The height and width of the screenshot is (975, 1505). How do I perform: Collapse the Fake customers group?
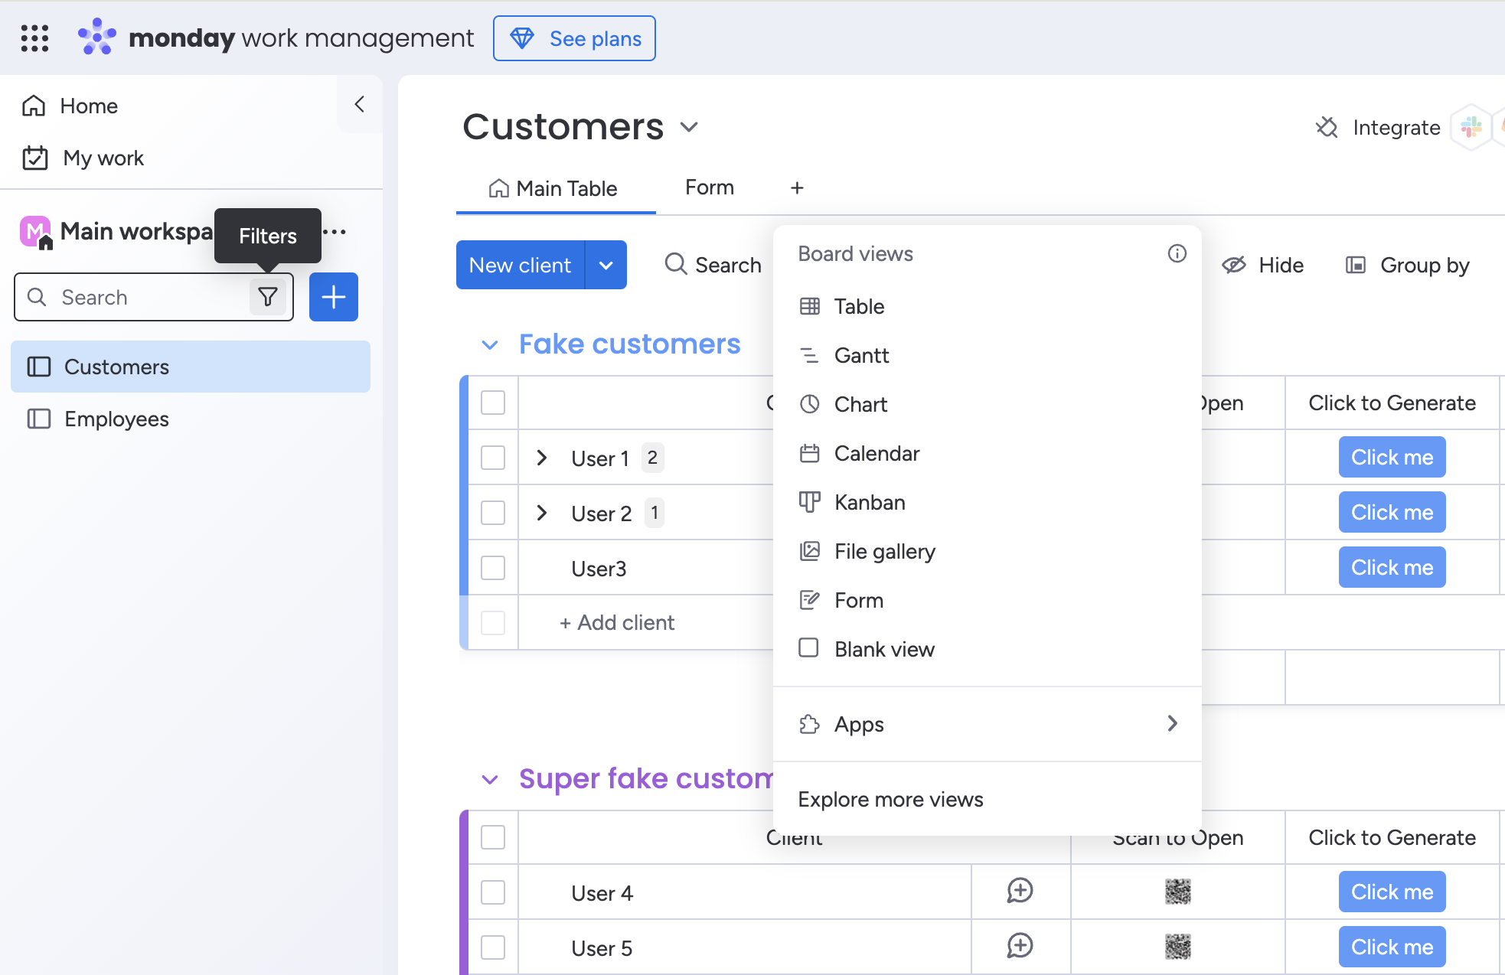(x=491, y=344)
